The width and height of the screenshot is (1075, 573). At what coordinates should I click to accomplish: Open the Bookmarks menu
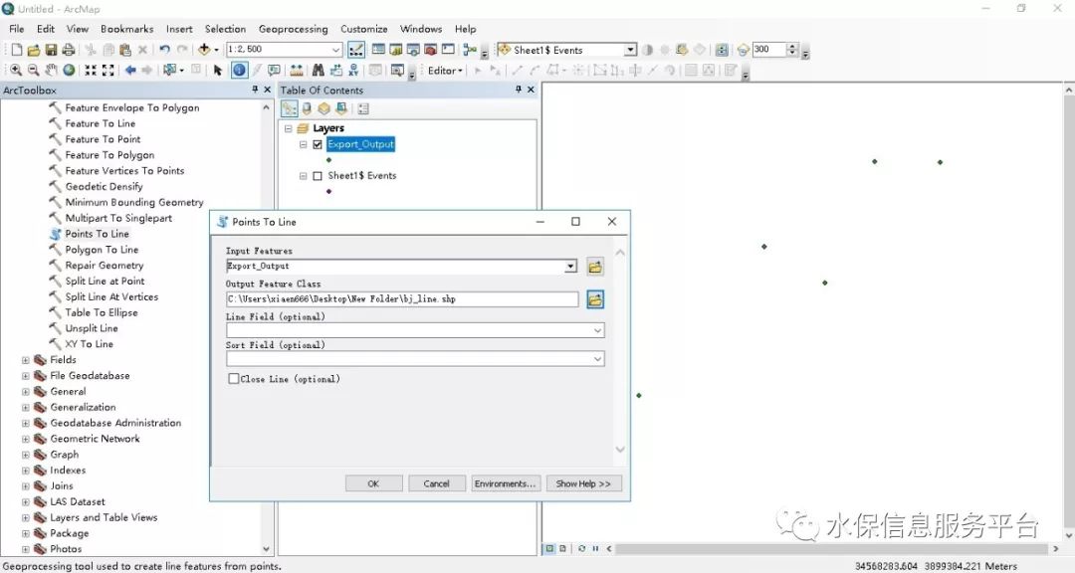coord(126,29)
